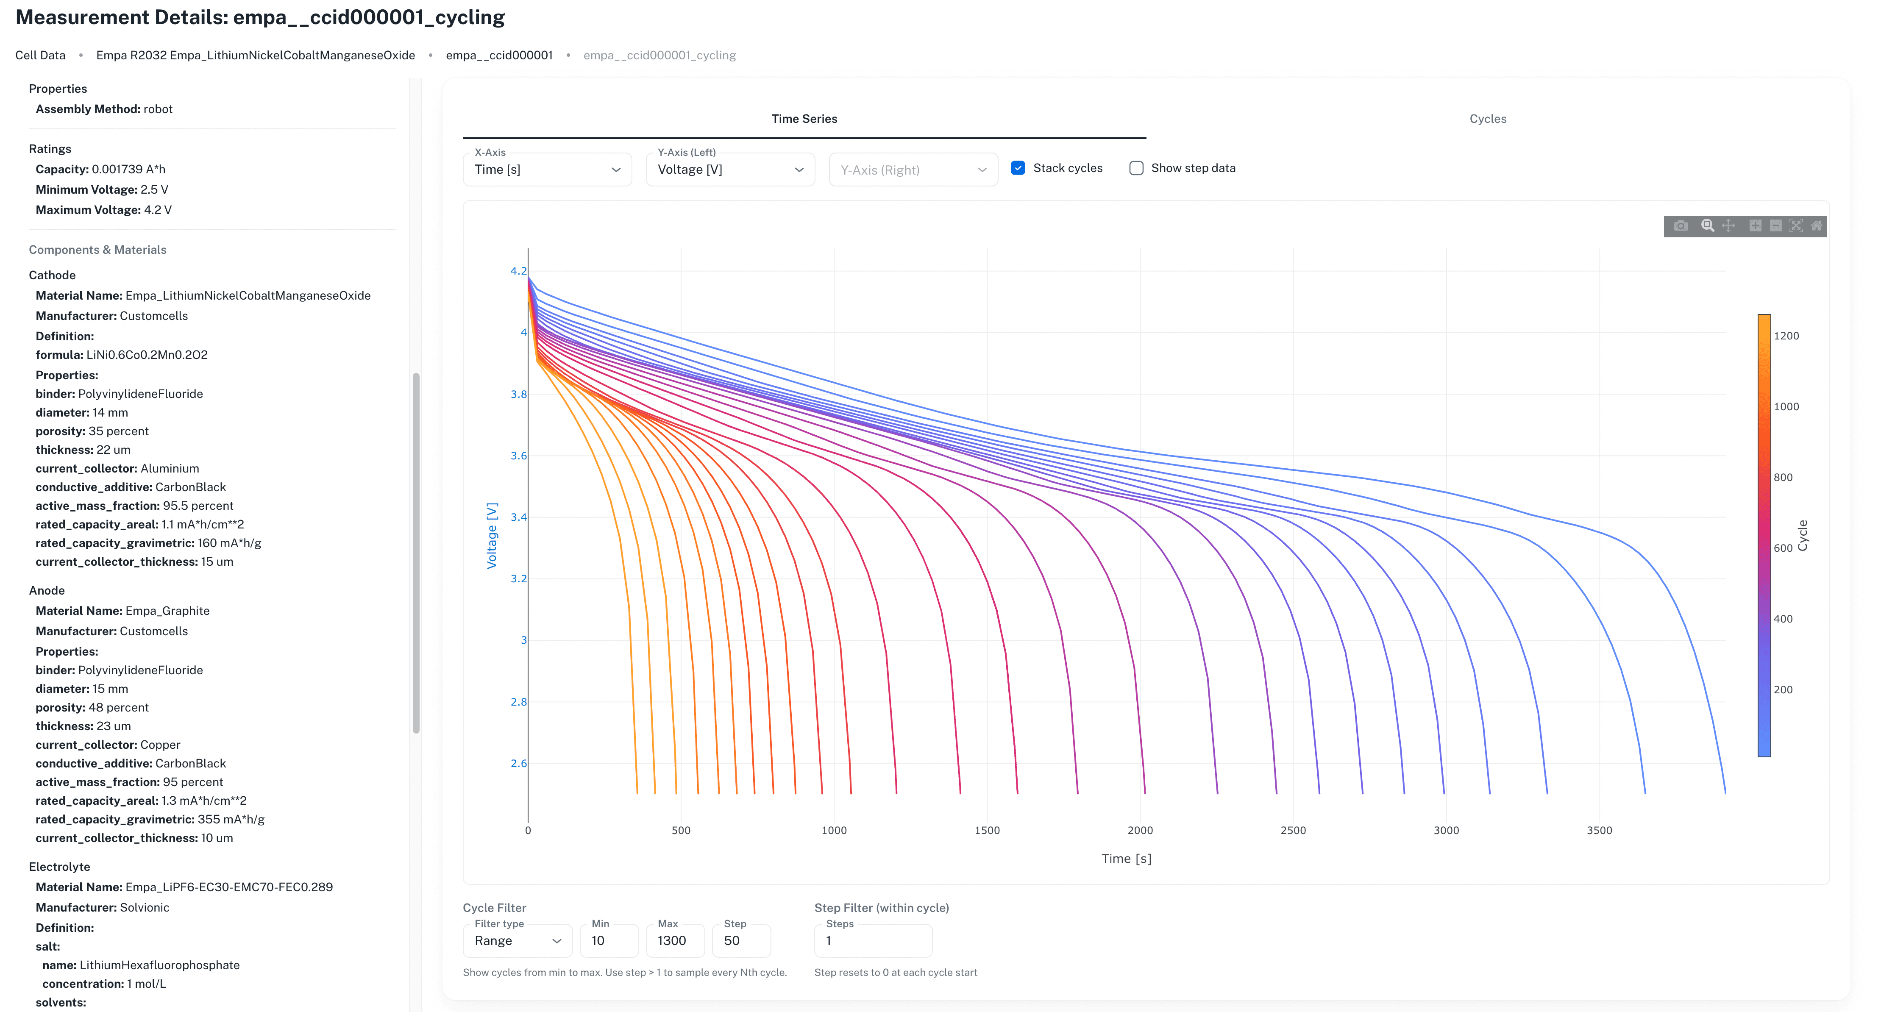Click the Cycle colorbar gradient
Image resolution: width=1881 pixels, height=1012 pixels.
coord(1764,535)
